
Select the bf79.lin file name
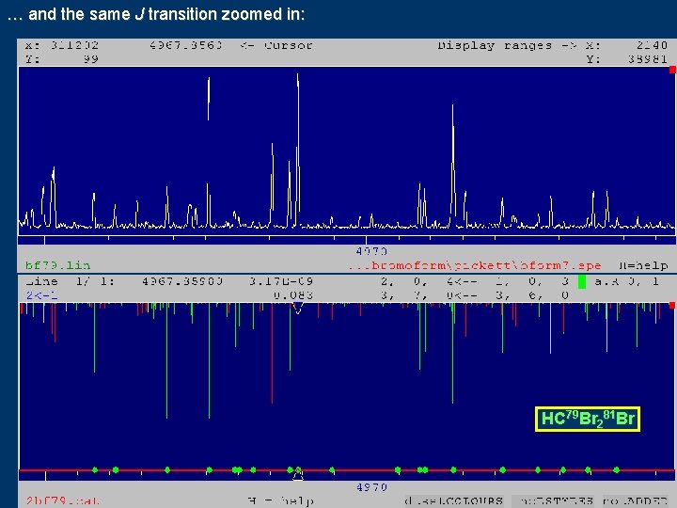coord(58,265)
